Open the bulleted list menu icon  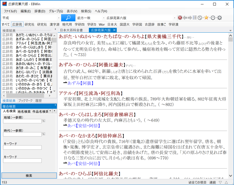(194, 18)
